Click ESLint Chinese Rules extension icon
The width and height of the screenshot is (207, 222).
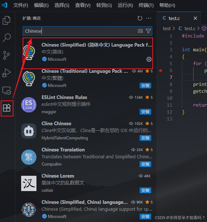point(29,104)
